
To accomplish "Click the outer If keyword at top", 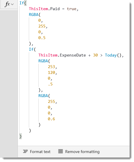I will click(x=22, y=3).
